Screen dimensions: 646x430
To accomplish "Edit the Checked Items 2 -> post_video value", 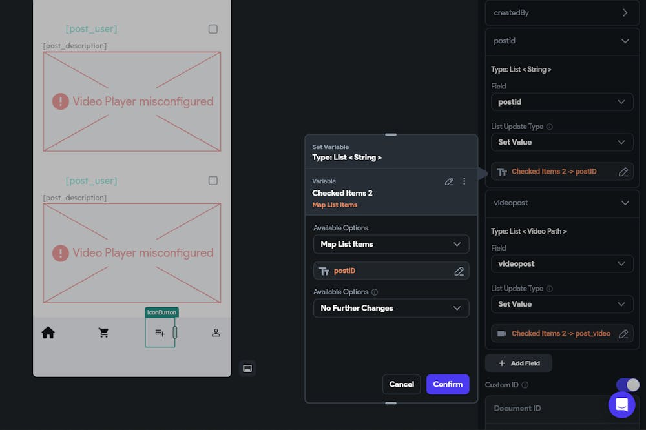I will (x=623, y=334).
